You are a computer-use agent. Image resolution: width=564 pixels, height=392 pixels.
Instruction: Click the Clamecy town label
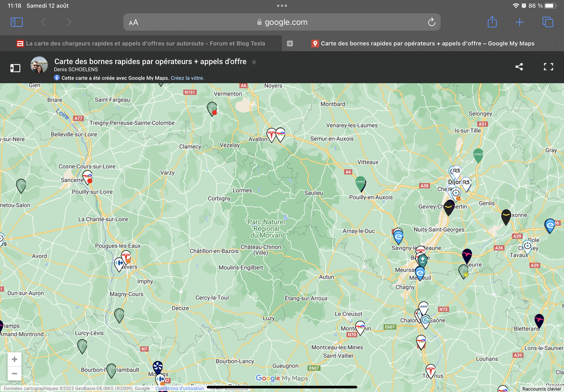tap(190, 147)
